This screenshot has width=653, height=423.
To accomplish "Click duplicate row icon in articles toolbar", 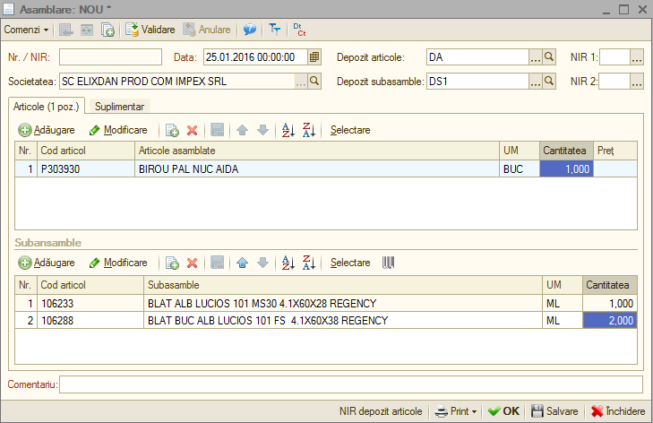I will [x=172, y=130].
